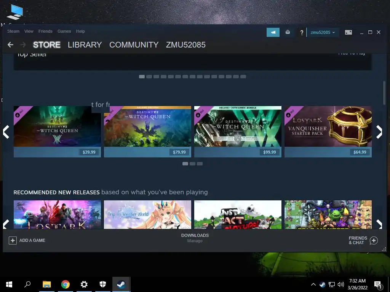Switch to the LIBRARY tab
Viewport: 390px width, 292px height.
[x=85, y=45]
